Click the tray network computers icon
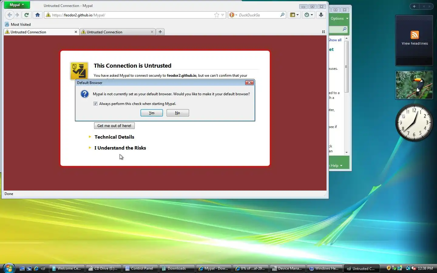The image size is (437, 273). pyautogui.click(x=408, y=268)
